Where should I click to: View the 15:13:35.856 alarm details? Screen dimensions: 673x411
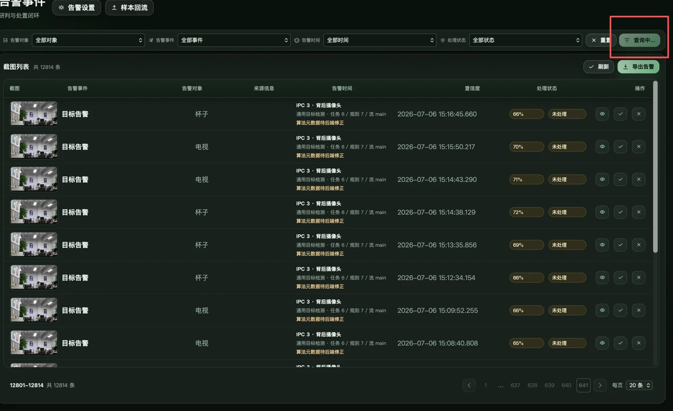pyautogui.click(x=602, y=245)
